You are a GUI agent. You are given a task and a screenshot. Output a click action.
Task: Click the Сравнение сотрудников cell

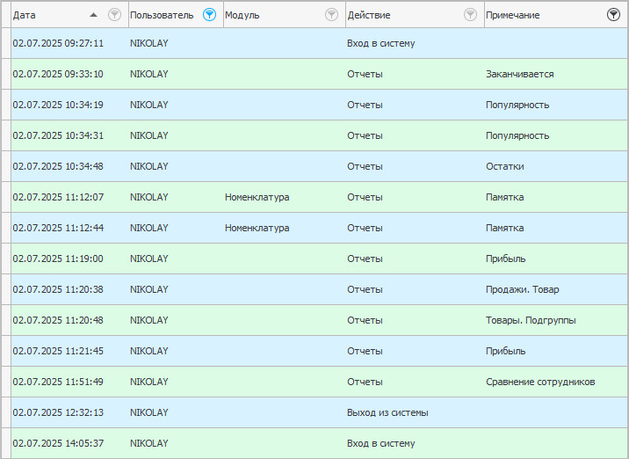[x=555, y=382]
